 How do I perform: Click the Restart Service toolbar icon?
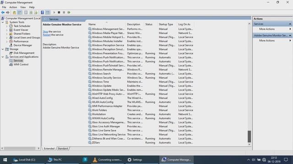pyautogui.click(x=69, y=12)
